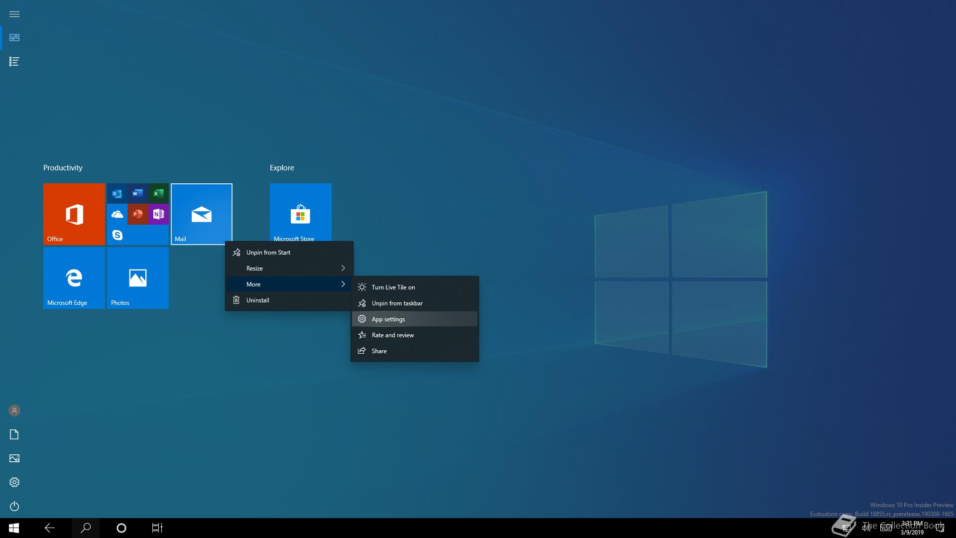The height and width of the screenshot is (538, 956).
Task: Open Skype from the folder tile
Action: 118,235
